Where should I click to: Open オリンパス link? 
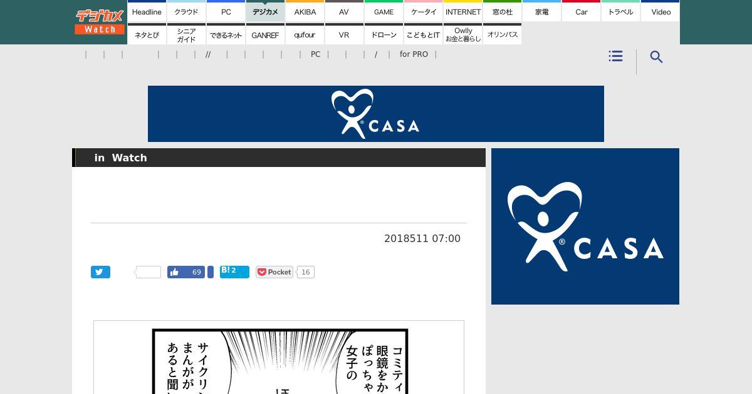(502, 34)
